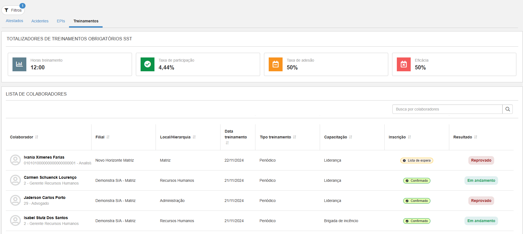Sort by Data treinamento column
Image resolution: width=523 pixels, height=234 pixels.
(x=227, y=143)
